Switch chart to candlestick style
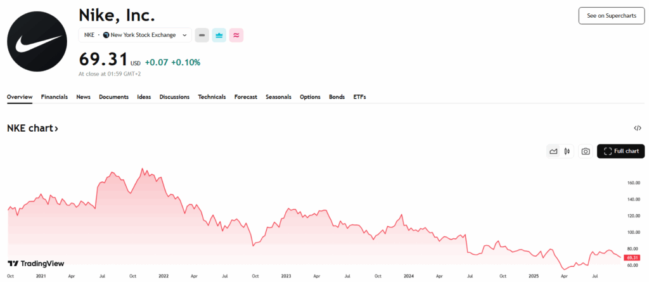Image resolution: width=649 pixels, height=282 pixels. pos(567,151)
